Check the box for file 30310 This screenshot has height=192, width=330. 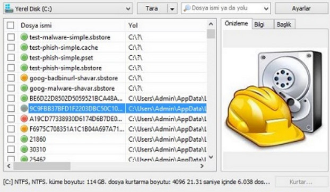[x=11, y=150]
